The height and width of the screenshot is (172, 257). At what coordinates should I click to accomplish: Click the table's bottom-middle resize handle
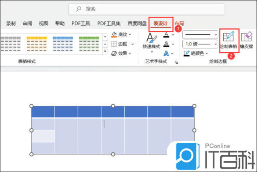click(113, 154)
